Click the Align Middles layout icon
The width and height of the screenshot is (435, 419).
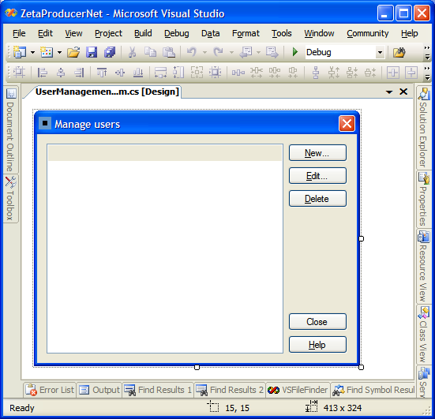[x=120, y=73]
